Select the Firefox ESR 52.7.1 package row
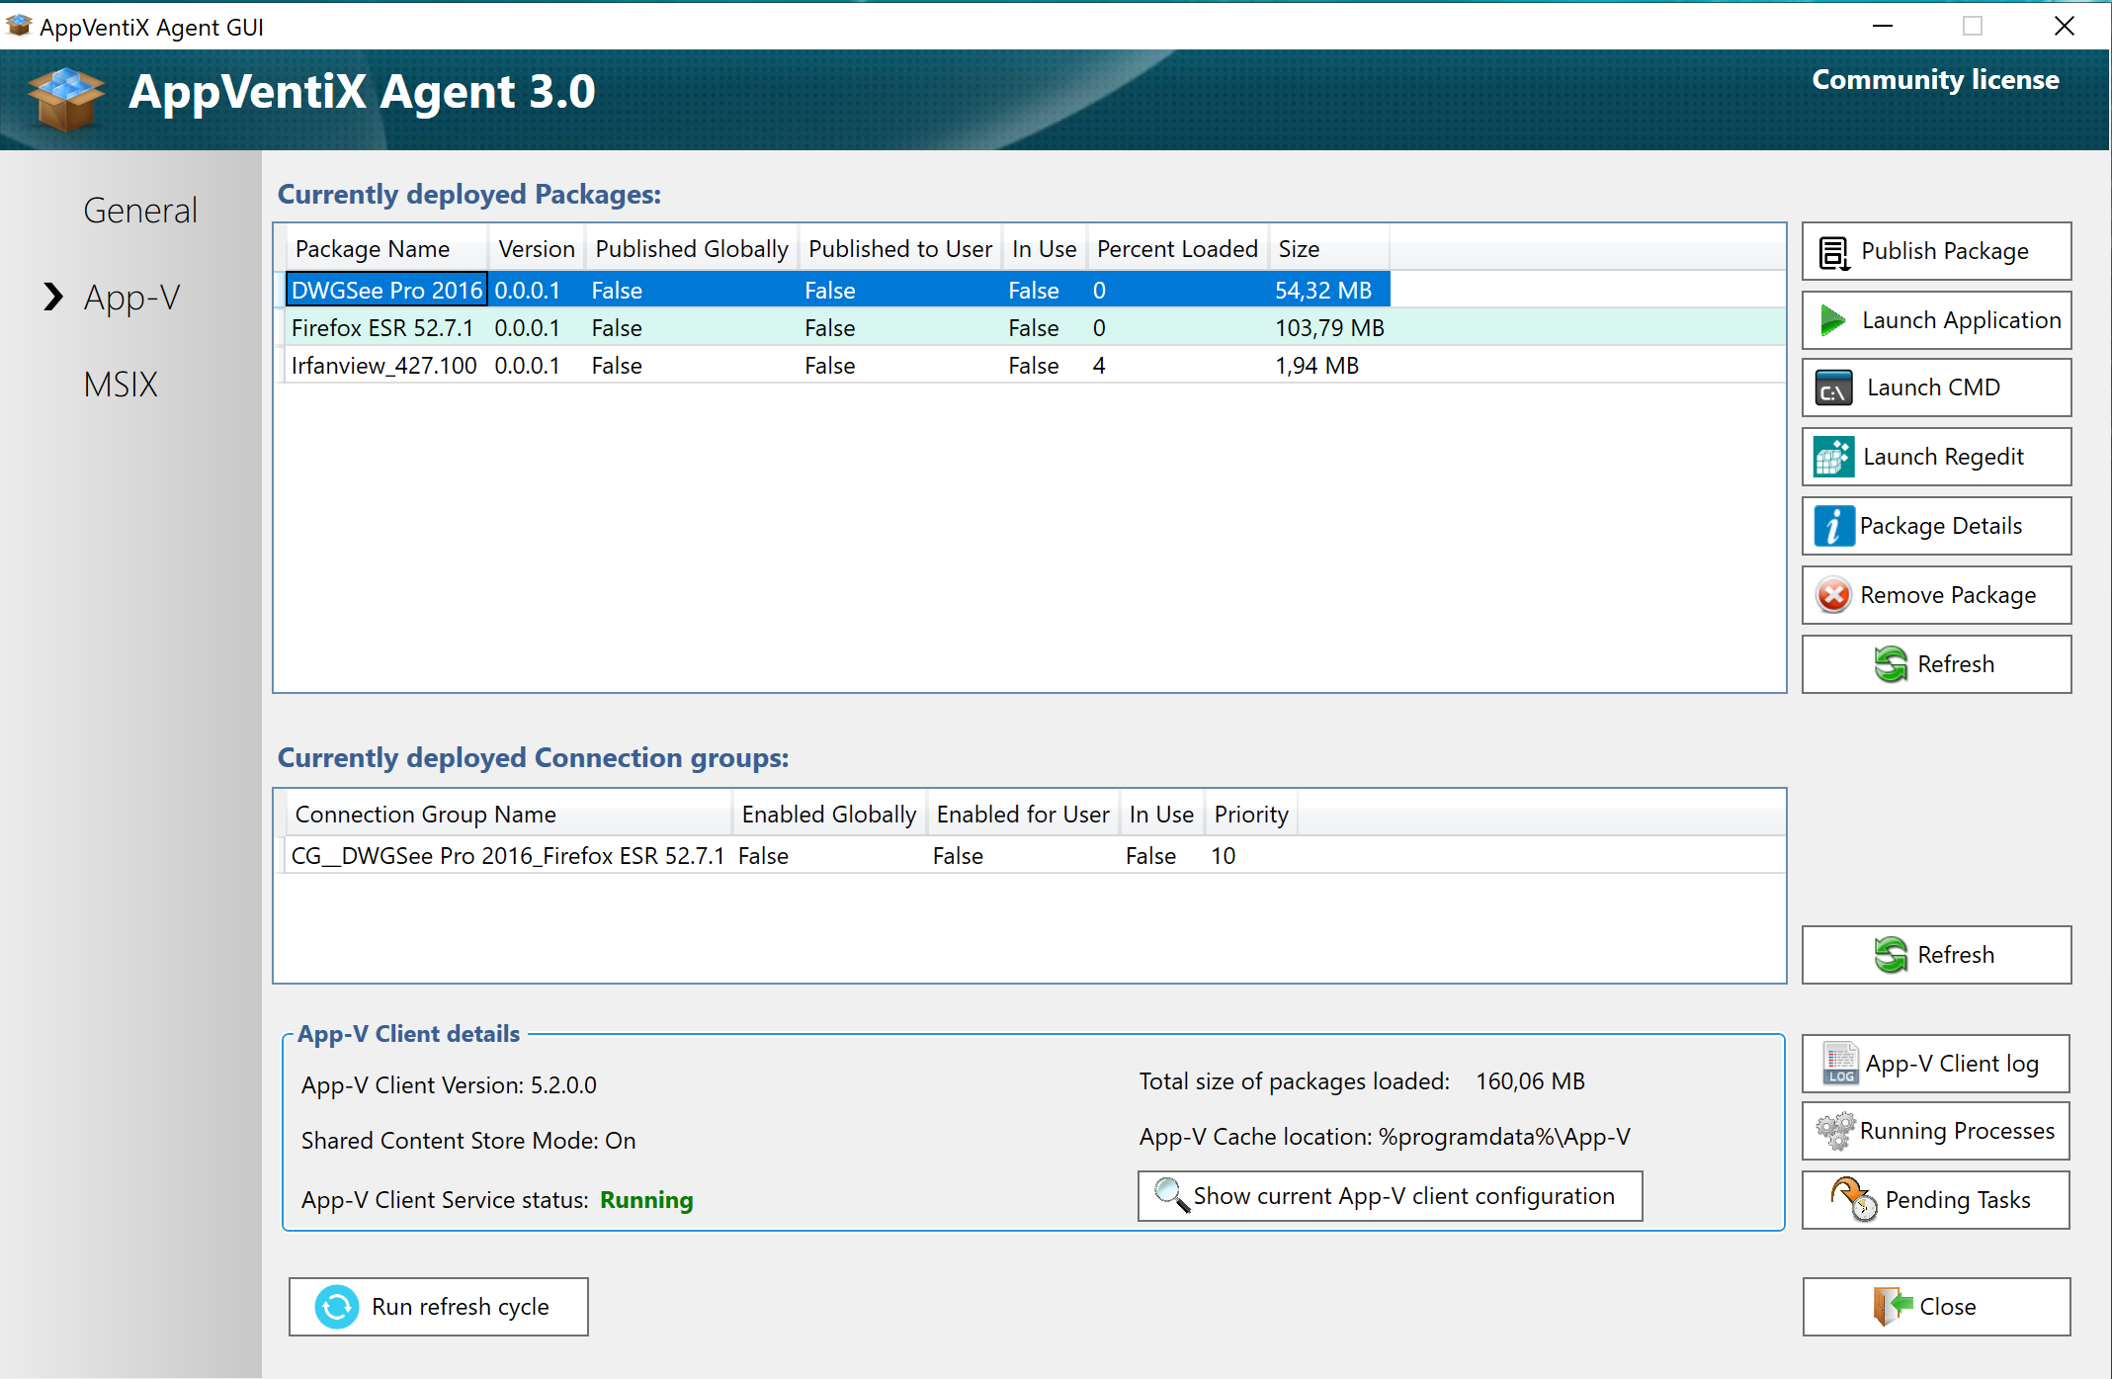Viewport: 2112px width, 1379px height. pyautogui.click(x=382, y=328)
